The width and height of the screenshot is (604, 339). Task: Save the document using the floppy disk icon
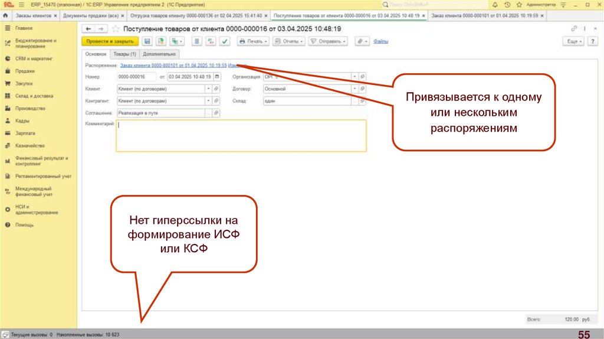point(147,41)
